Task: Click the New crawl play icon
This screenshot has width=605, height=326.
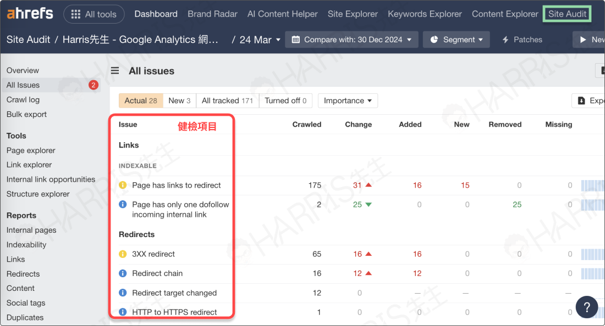Action: pyautogui.click(x=583, y=40)
